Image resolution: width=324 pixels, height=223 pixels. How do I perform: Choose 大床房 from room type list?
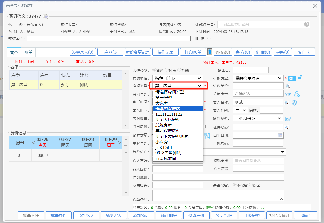(x=178, y=103)
